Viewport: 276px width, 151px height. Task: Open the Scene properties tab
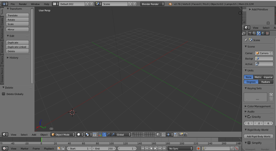(258, 33)
